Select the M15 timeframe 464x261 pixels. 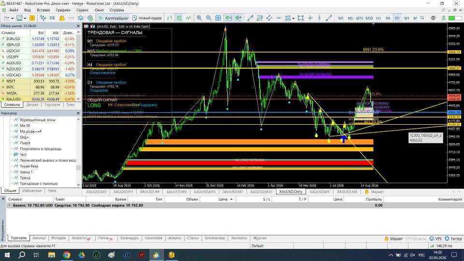coord(359,18)
